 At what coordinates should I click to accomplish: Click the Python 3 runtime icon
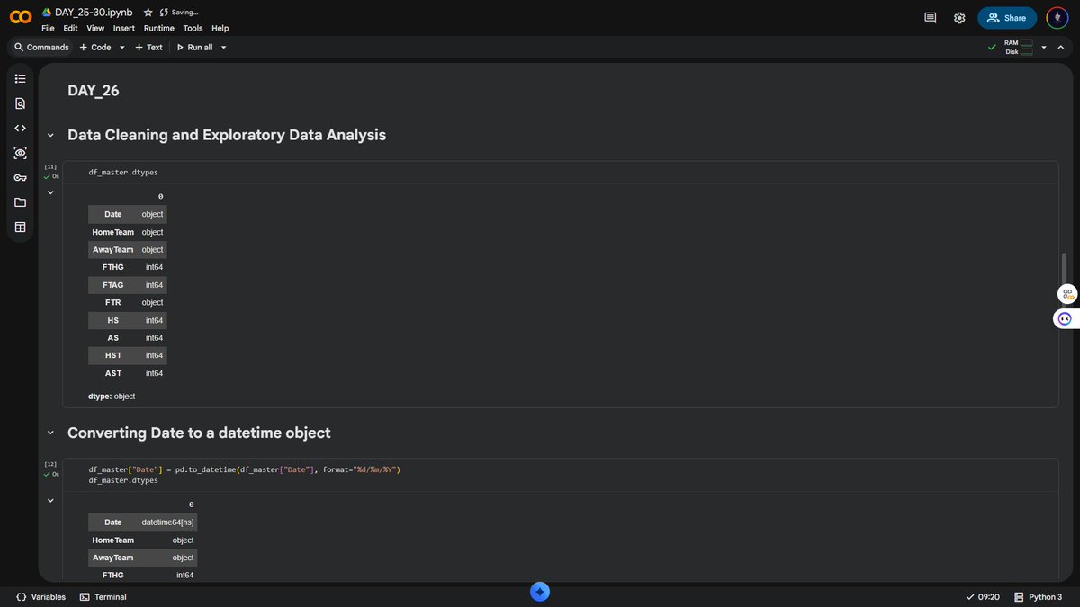(x=1019, y=596)
